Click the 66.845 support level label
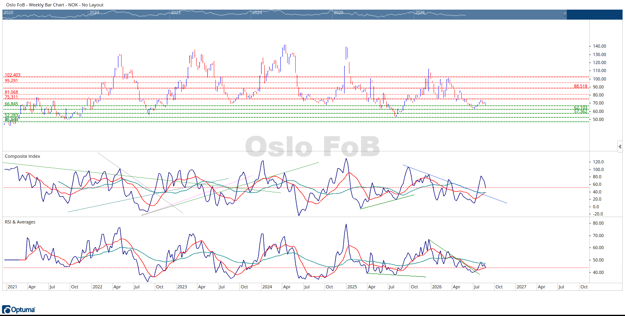 tap(11, 104)
